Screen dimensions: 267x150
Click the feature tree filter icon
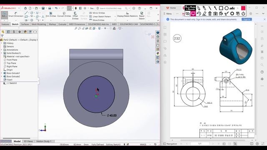(x=2, y=36)
